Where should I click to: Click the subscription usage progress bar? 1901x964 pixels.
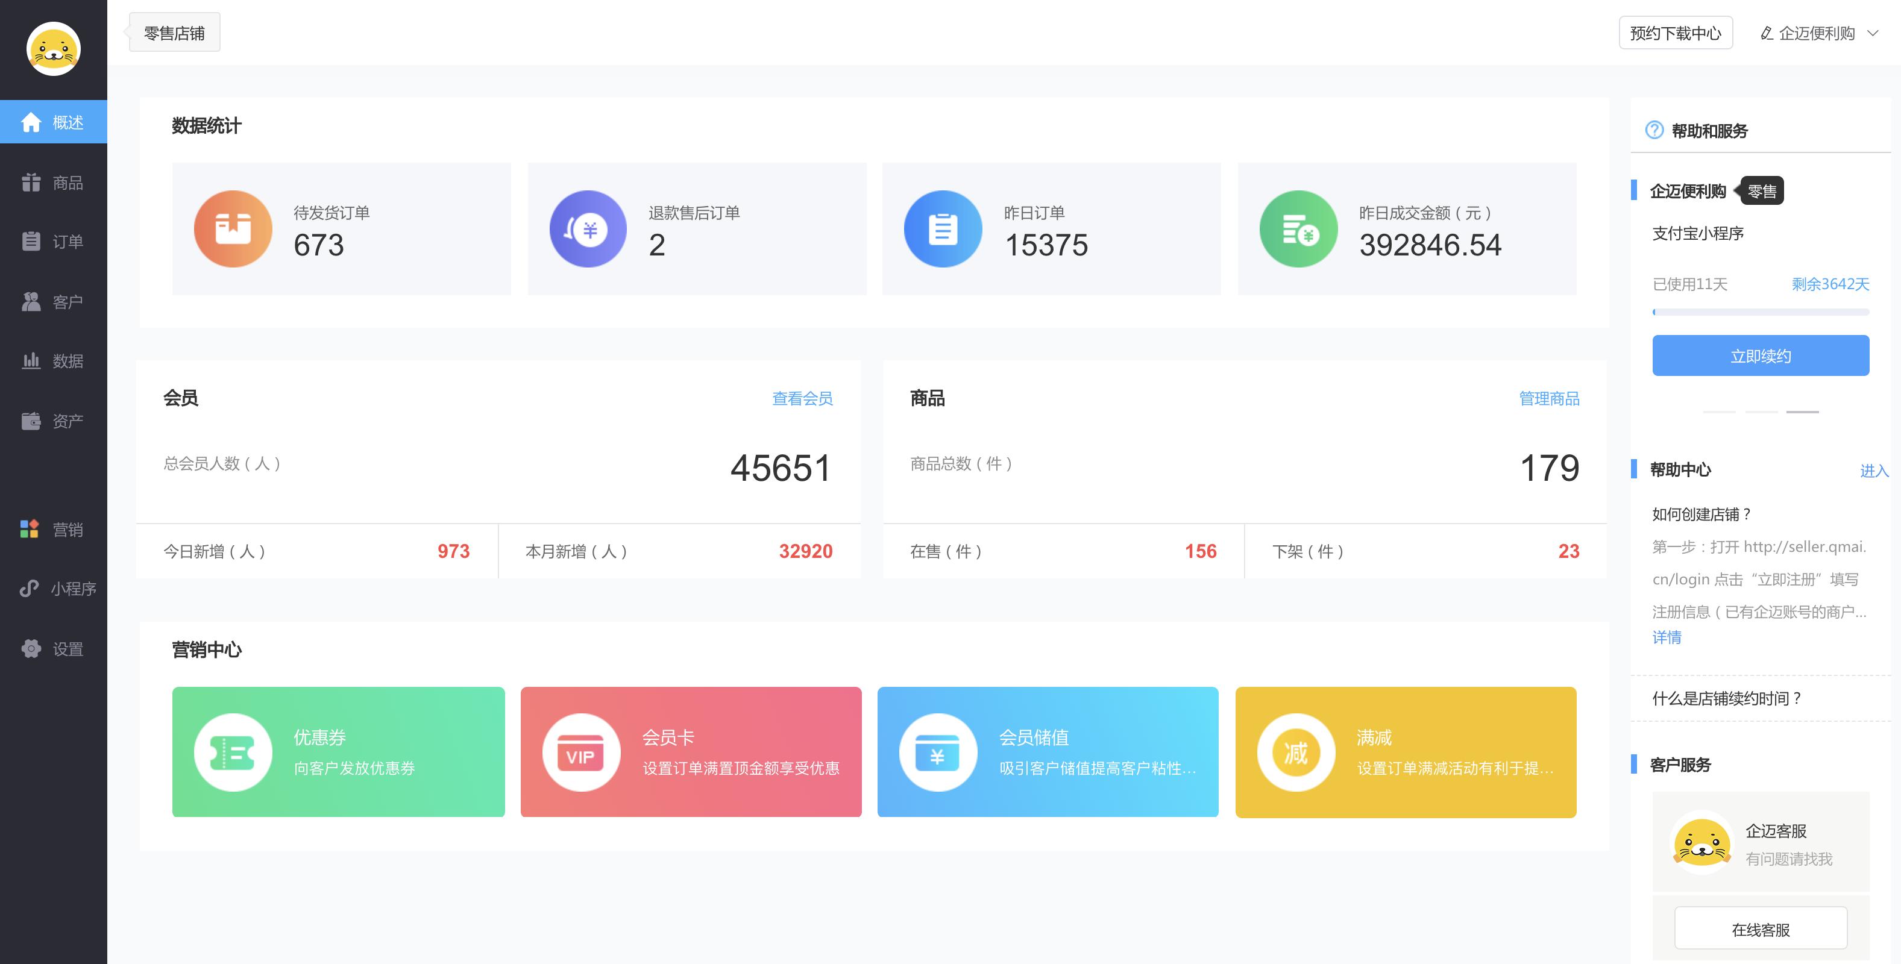tap(1760, 312)
